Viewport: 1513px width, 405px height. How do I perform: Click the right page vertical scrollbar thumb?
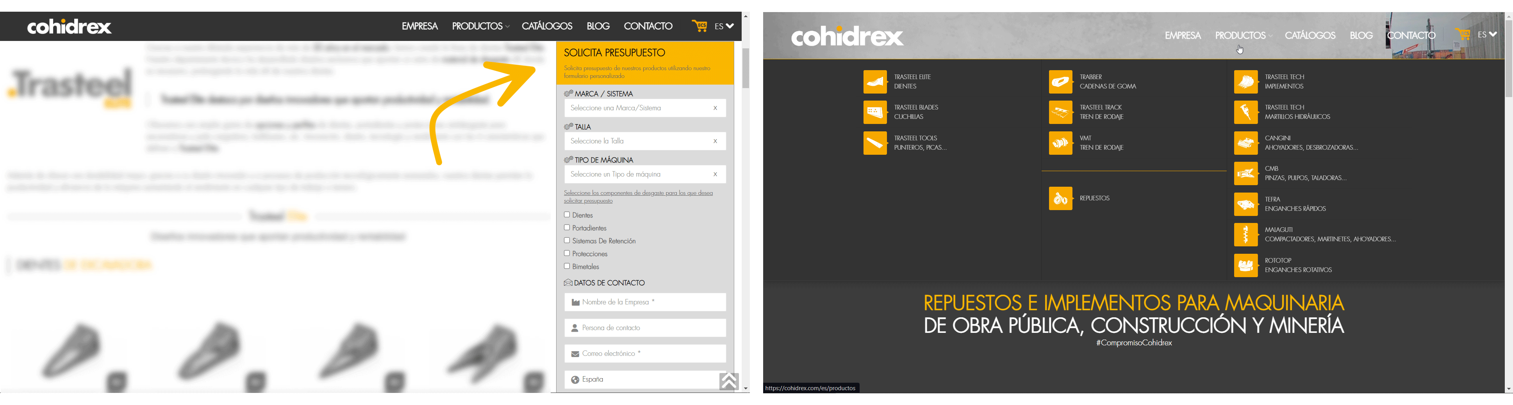point(1508,58)
